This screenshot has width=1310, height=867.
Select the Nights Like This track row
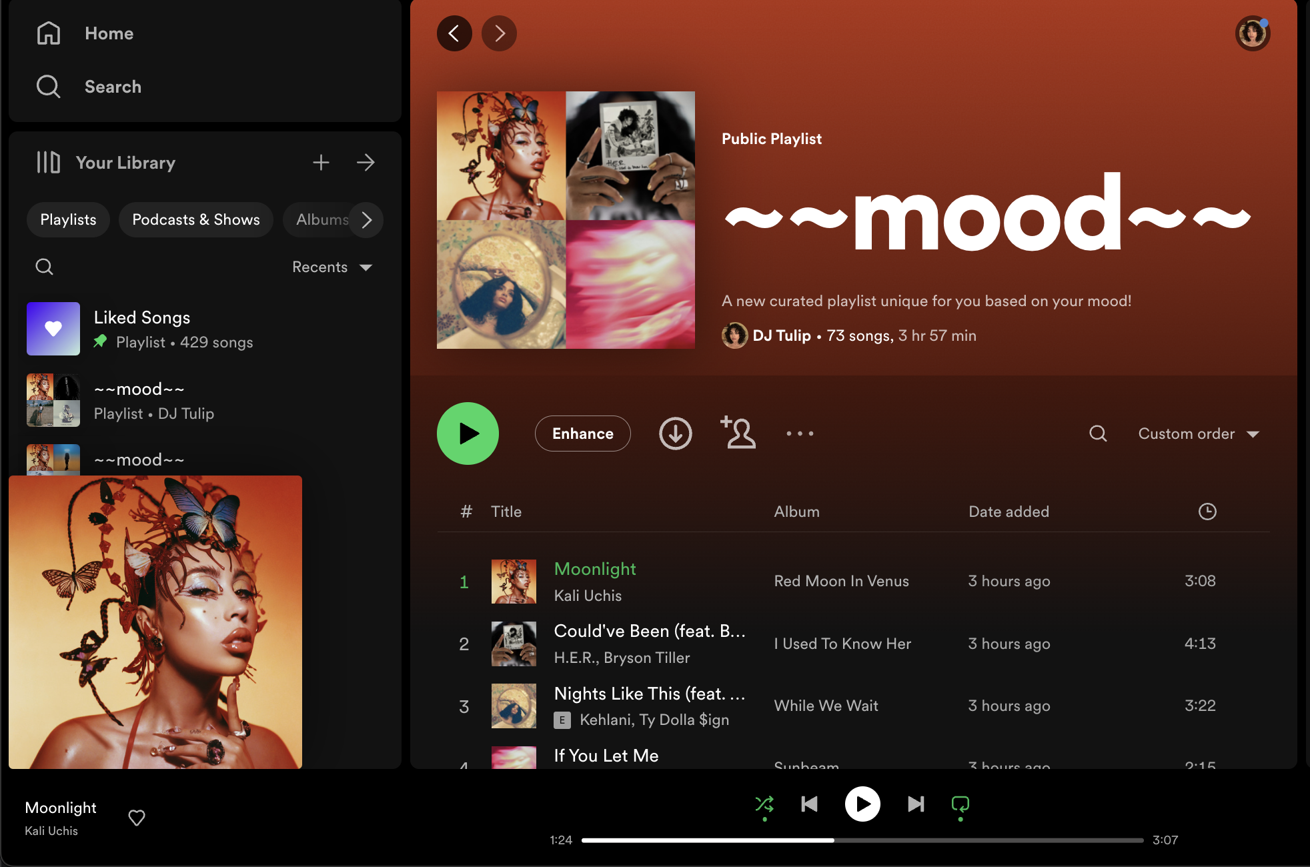pyautogui.click(x=854, y=706)
